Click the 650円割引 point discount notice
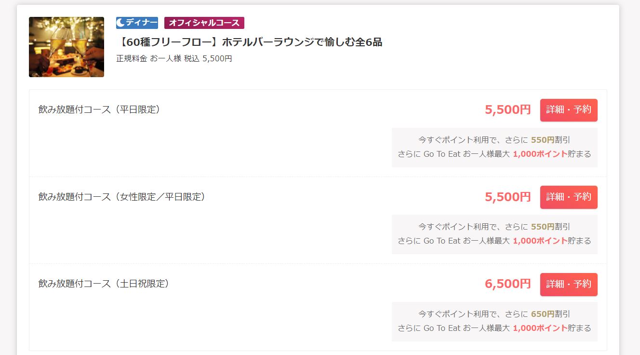 494,314
